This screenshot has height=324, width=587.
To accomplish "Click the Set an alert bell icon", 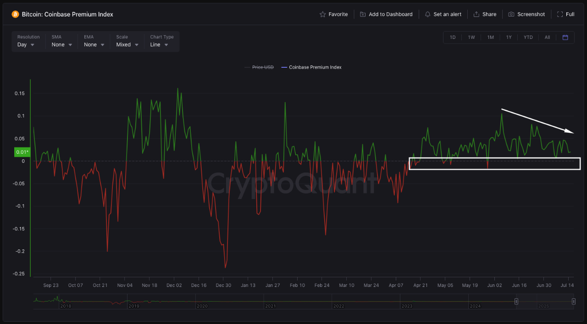I will point(428,14).
